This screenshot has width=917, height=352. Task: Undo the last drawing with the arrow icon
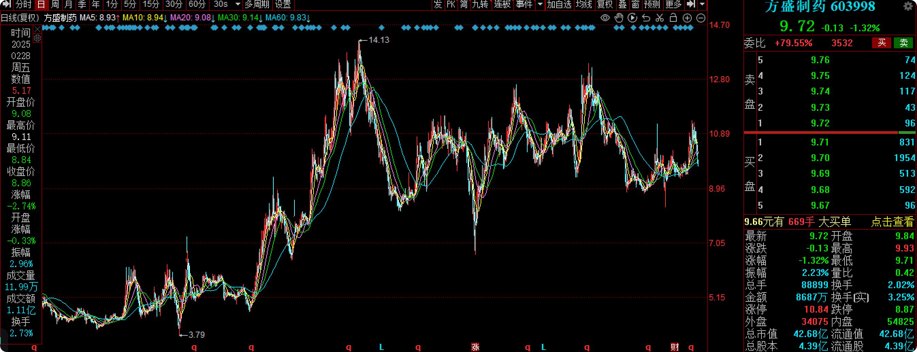tap(646, 18)
